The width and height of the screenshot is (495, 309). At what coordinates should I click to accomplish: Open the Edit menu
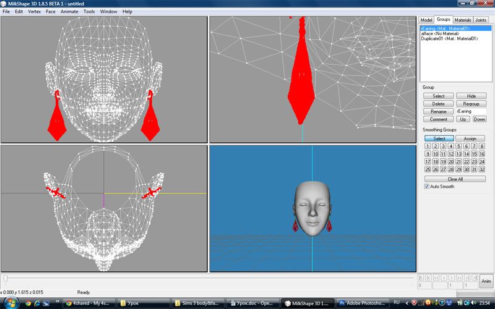[x=19, y=11]
